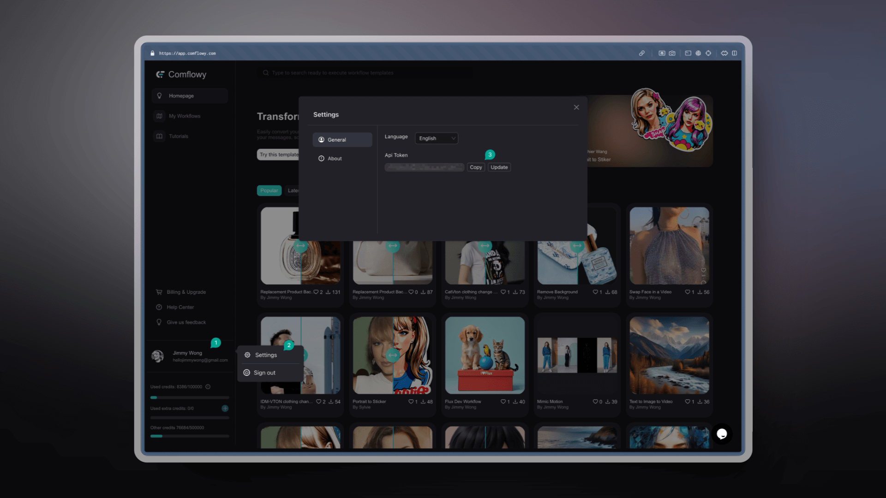
Task: Open the Remove Background thumbnail
Action: (x=577, y=263)
